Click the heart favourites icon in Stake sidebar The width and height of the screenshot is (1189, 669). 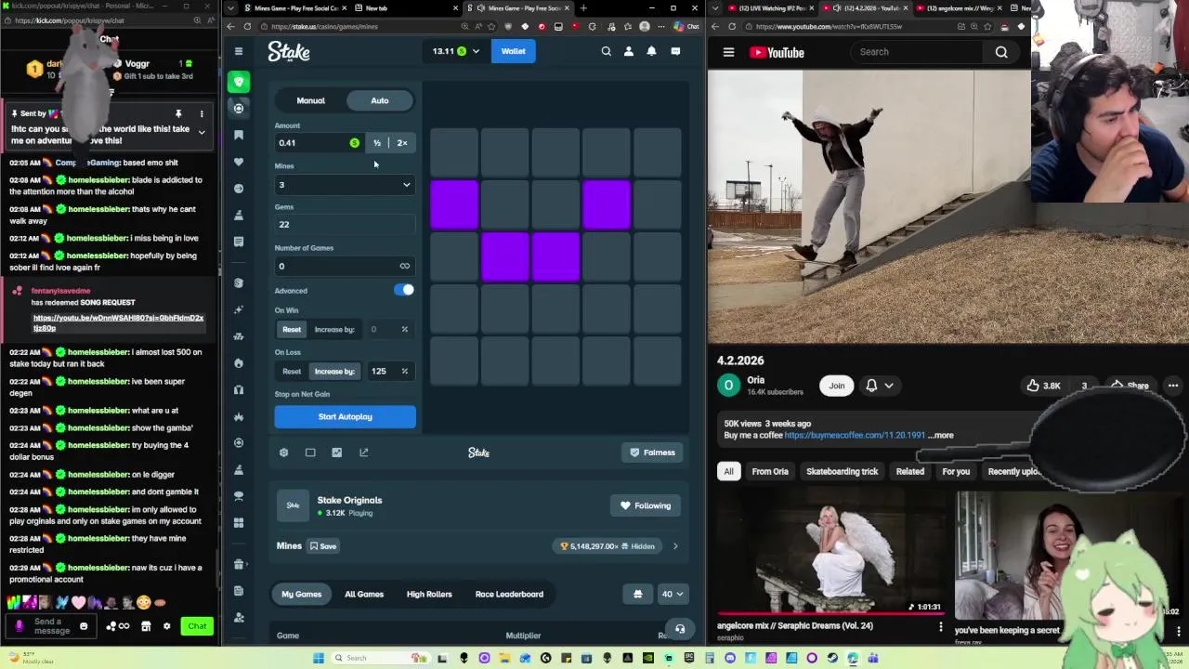point(239,162)
